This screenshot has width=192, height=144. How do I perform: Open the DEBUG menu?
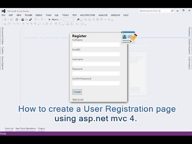tap(39, 15)
